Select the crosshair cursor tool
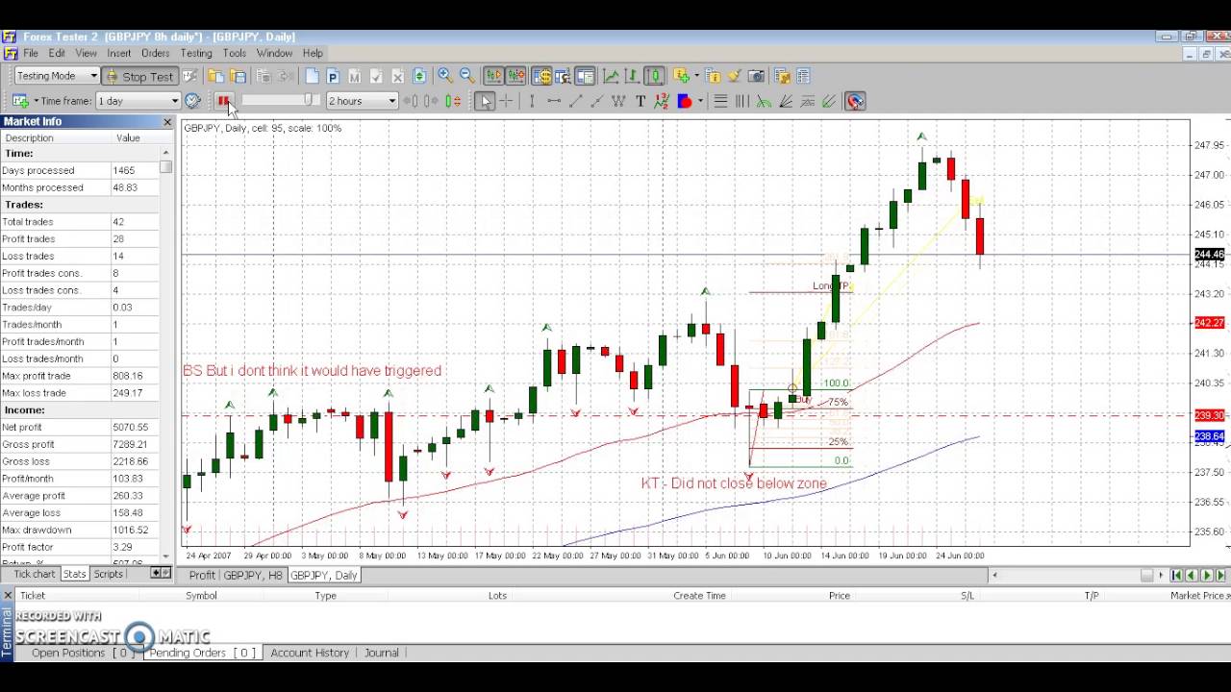The width and height of the screenshot is (1231, 692). pyautogui.click(x=506, y=101)
